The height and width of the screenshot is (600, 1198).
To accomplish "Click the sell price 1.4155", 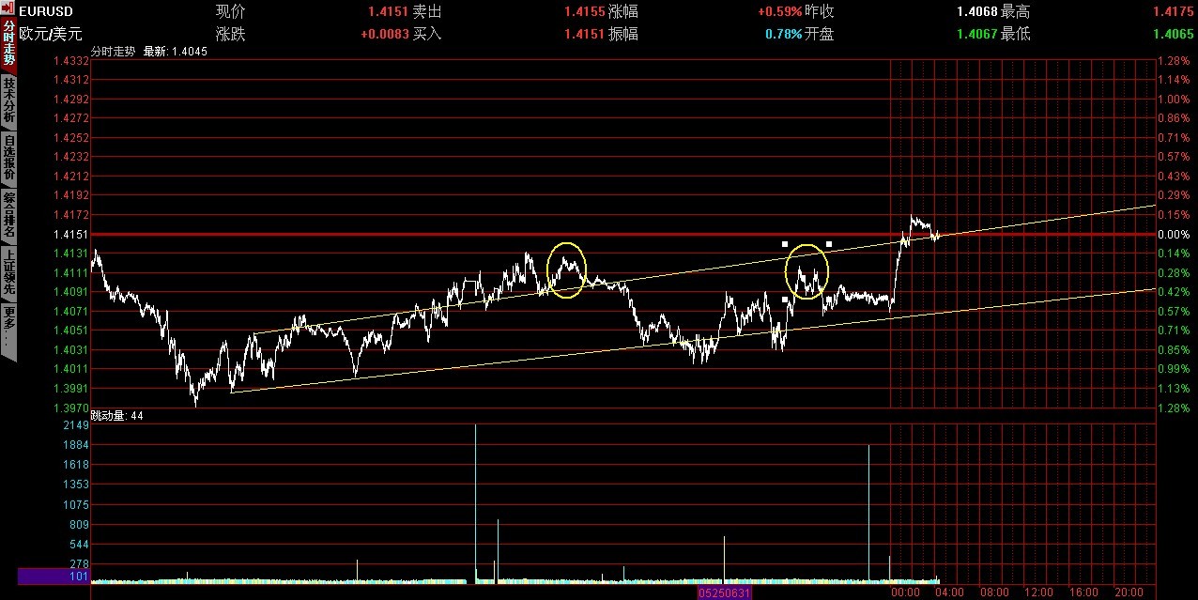I will point(584,12).
